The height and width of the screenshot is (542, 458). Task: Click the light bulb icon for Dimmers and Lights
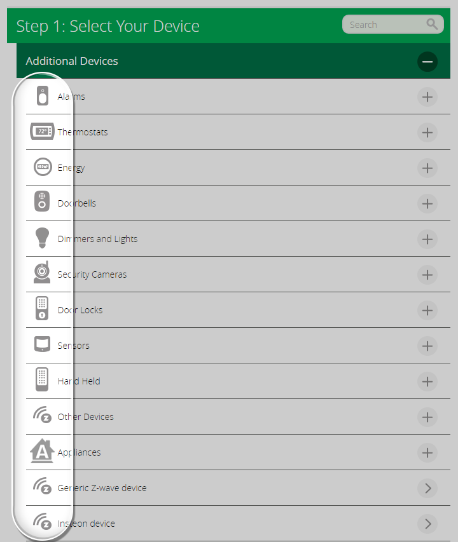(x=42, y=238)
